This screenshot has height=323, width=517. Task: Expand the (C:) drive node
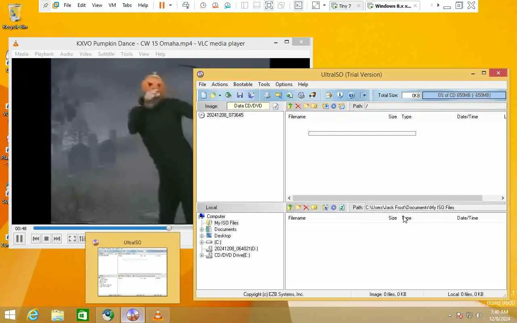(x=202, y=242)
